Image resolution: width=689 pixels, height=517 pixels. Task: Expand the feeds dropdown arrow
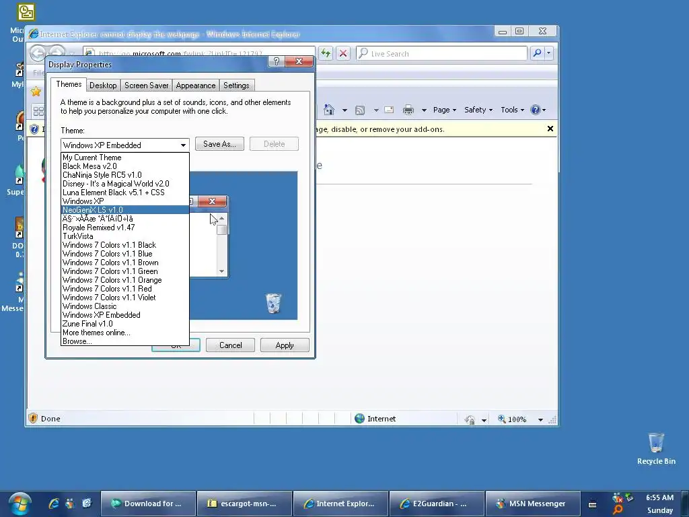(376, 110)
